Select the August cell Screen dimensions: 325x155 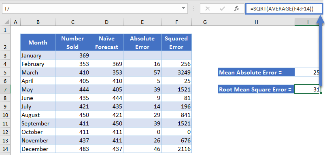(38, 115)
